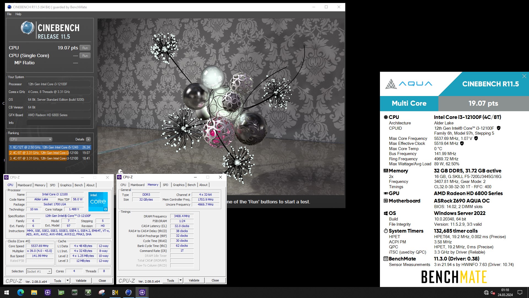Click the Memory module icon in BenchMate panel
Screen dimensions: 529x298
click(386, 171)
